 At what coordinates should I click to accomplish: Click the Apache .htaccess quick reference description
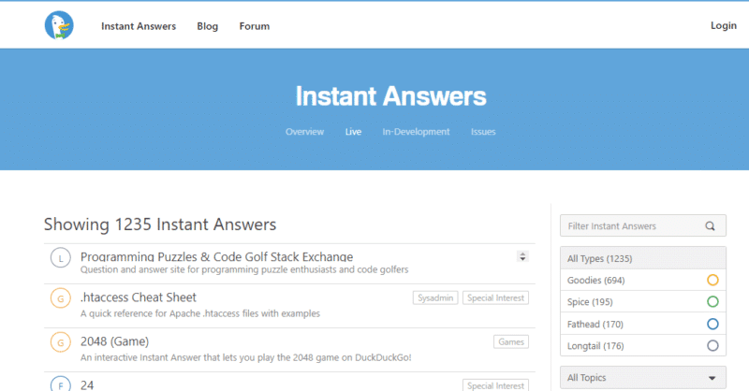200,313
